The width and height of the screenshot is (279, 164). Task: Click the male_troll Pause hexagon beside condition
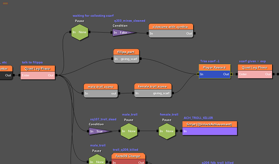[129, 131]
